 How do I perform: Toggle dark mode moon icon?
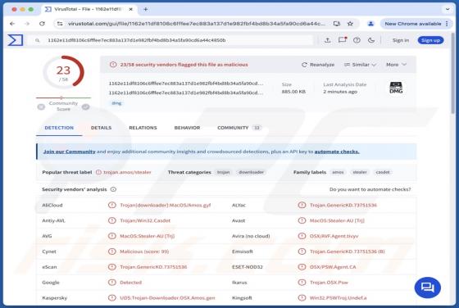click(371, 40)
